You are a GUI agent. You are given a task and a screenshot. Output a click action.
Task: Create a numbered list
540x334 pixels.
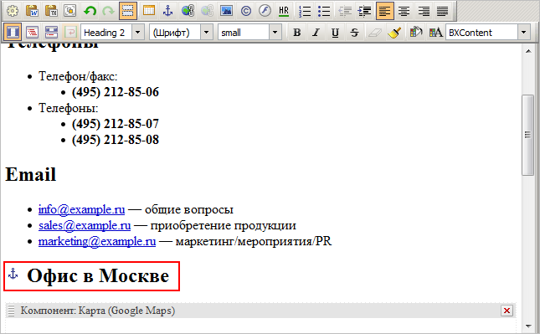click(x=305, y=11)
